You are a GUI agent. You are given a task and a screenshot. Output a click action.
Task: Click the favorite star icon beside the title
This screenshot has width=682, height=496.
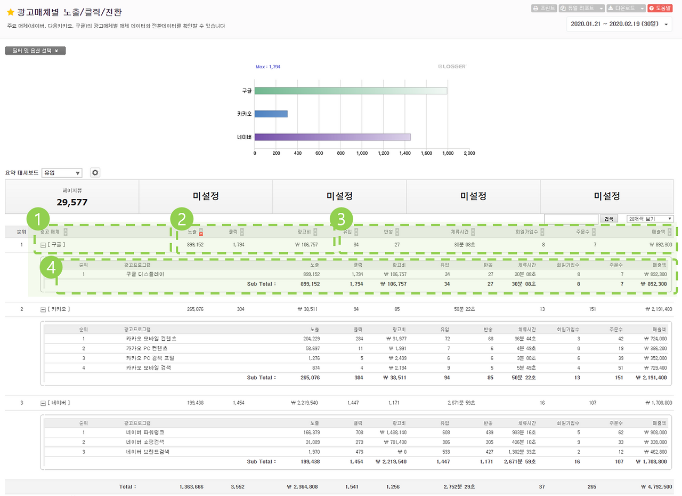point(10,12)
